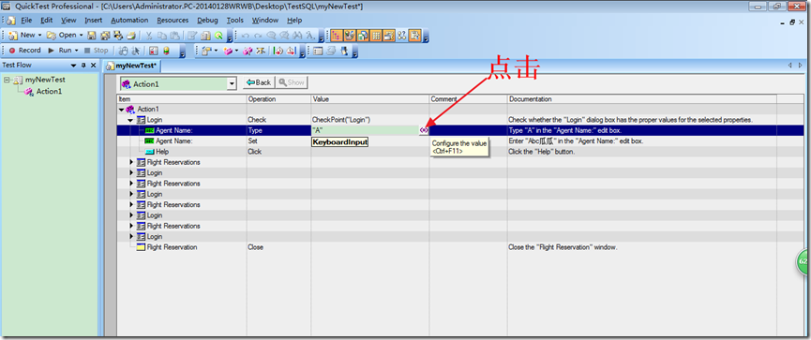Click the check syntax green magnifier icon
811x340 pixels.
coord(218,36)
